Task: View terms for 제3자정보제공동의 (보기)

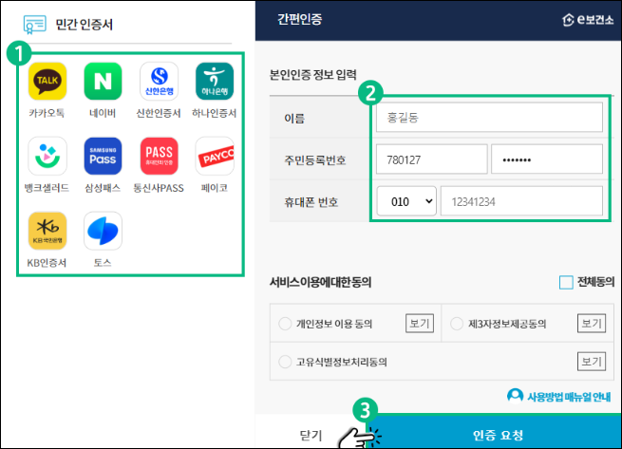Action: click(x=592, y=324)
